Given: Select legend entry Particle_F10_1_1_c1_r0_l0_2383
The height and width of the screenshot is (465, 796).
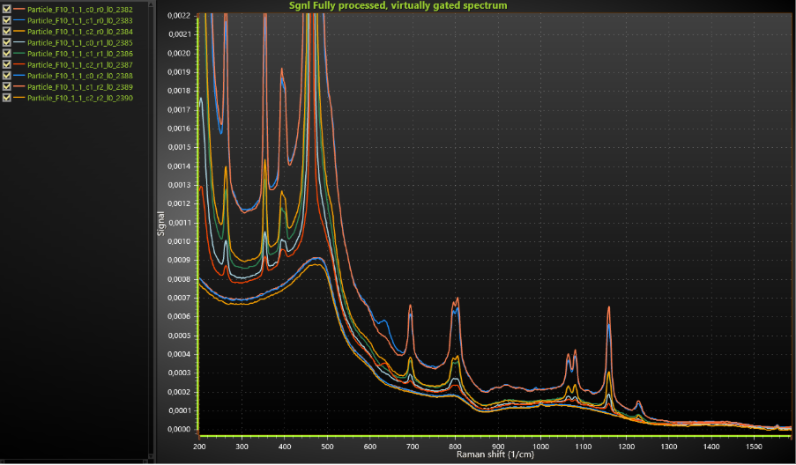Looking at the screenshot, I should (x=79, y=21).
